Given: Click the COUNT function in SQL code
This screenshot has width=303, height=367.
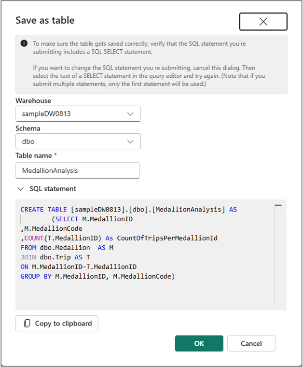Looking at the screenshot, I should 34,238.
